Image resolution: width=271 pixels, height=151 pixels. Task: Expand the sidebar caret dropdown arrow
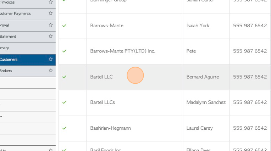coord(1,117)
